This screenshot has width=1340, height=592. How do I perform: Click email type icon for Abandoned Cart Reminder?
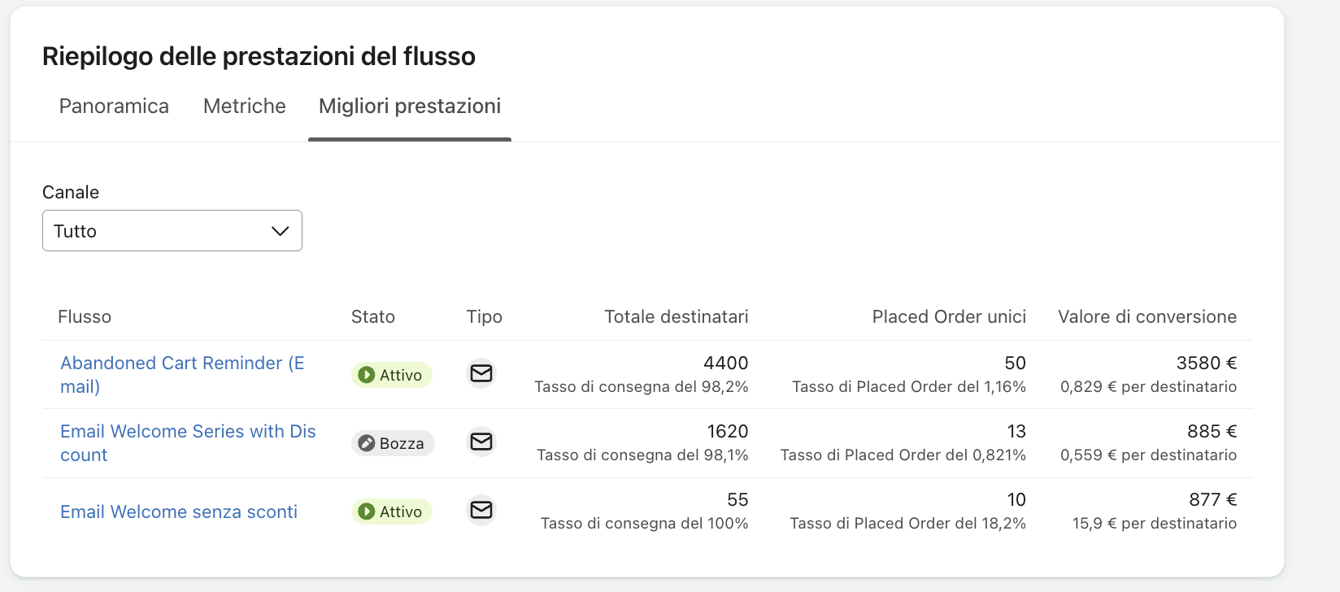481,373
